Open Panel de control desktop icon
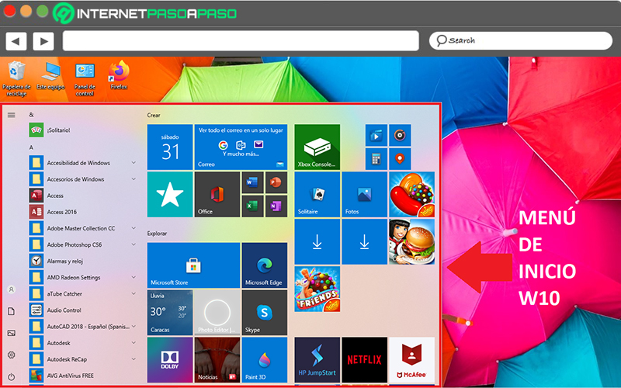This screenshot has width=621, height=388. 85,79
